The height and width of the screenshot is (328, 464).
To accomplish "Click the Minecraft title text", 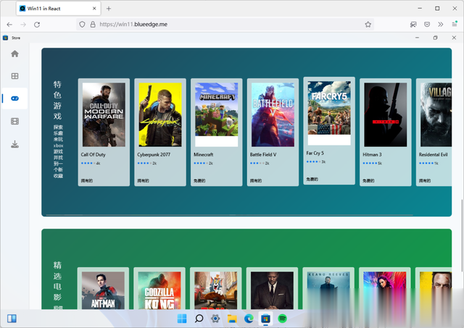I will pyautogui.click(x=203, y=154).
